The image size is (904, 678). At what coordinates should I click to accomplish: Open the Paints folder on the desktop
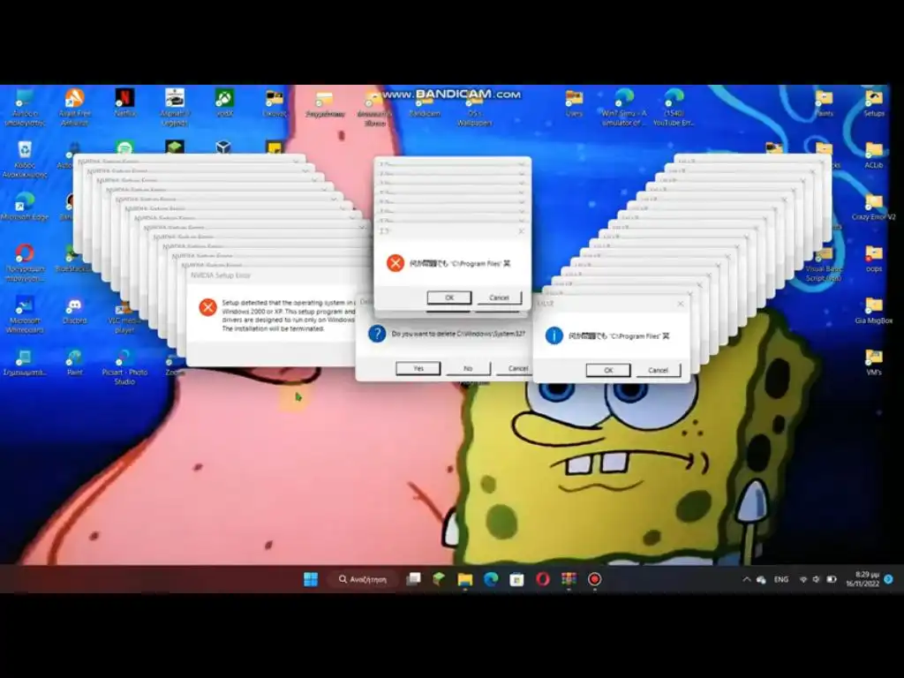(x=824, y=102)
